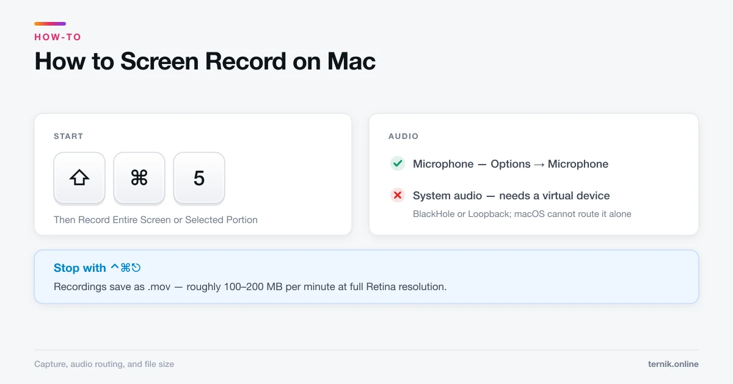The height and width of the screenshot is (384, 733).
Task: Click 'Microphone — Options → Microphone' line
Action: point(511,164)
